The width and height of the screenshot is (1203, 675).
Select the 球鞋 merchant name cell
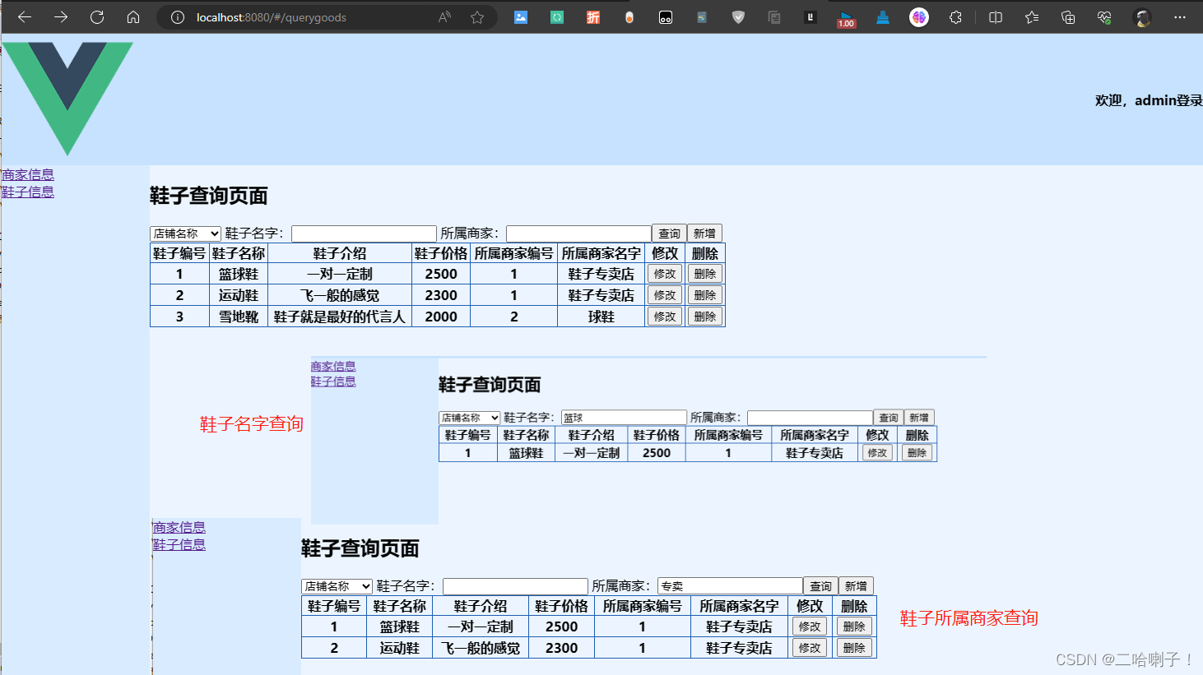601,317
